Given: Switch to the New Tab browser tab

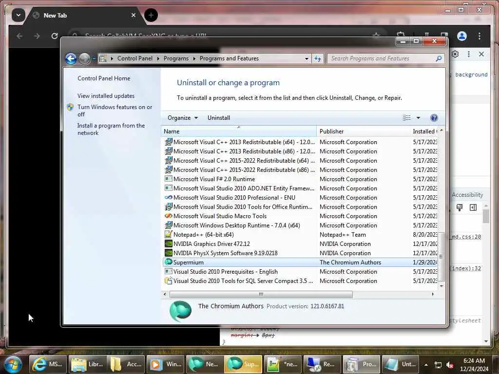Looking at the screenshot, I should pyautogui.click(x=85, y=15).
